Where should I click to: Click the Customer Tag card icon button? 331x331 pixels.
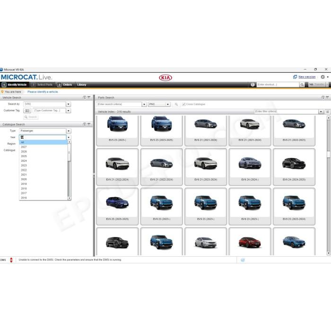(27, 111)
